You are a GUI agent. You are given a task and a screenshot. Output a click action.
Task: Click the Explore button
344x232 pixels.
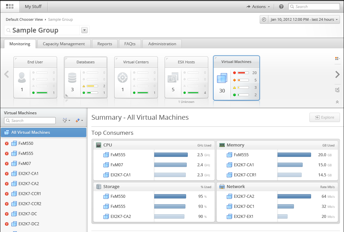324,117
